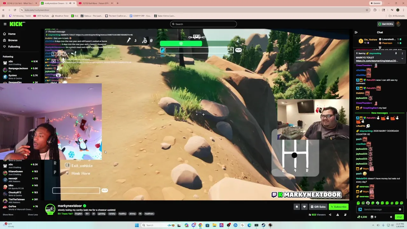Follow the channel with heart button
Viewport: 407px width, 229px height.
click(304, 207)
